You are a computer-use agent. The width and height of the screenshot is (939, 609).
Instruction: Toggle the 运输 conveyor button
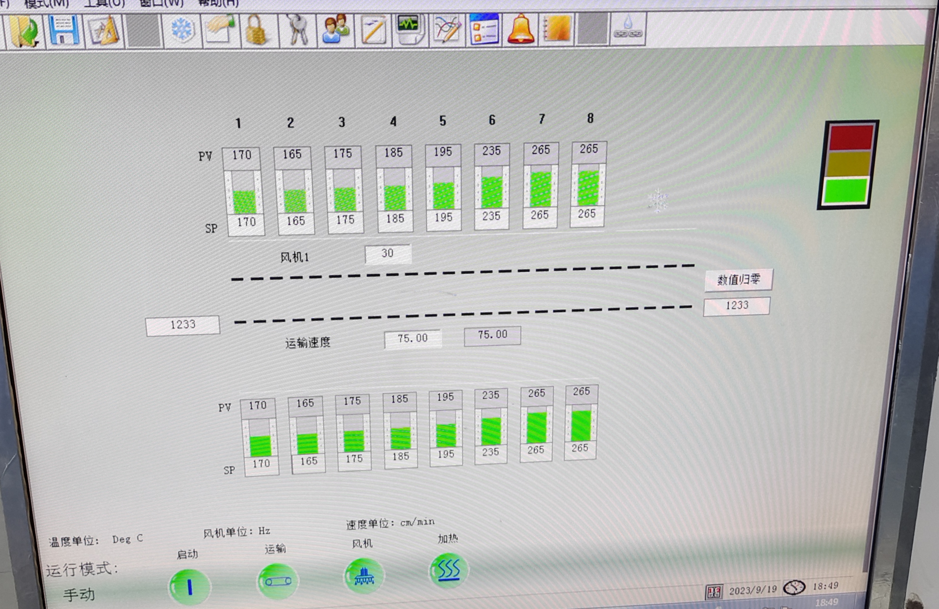click(x=278, y=581)
